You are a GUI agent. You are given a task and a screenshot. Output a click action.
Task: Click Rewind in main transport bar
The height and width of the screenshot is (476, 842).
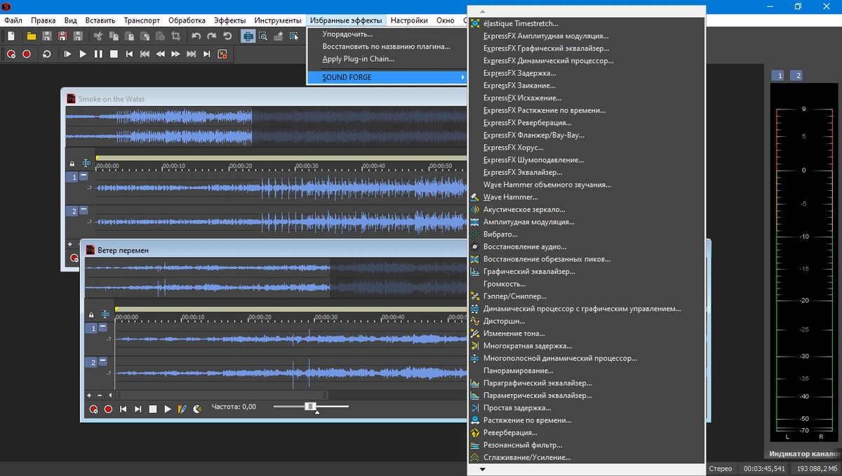[160, 54]
